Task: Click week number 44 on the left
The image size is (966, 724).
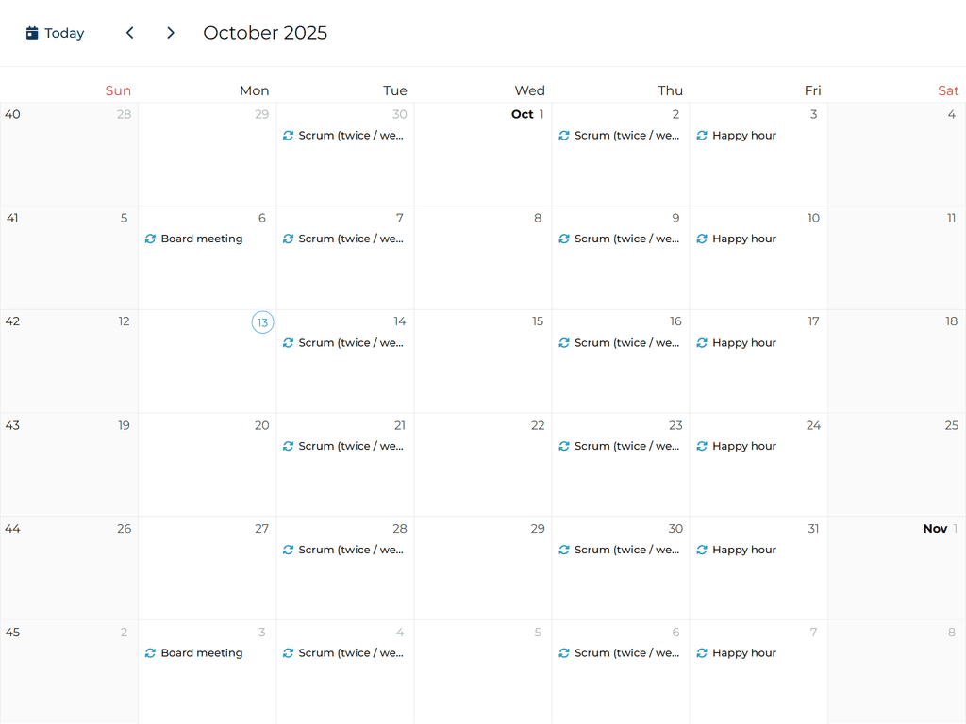Action: [x=12, y=529]
